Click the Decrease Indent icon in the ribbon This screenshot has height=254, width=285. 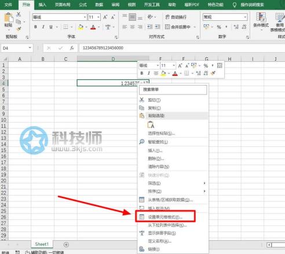[x=150, y=27]
